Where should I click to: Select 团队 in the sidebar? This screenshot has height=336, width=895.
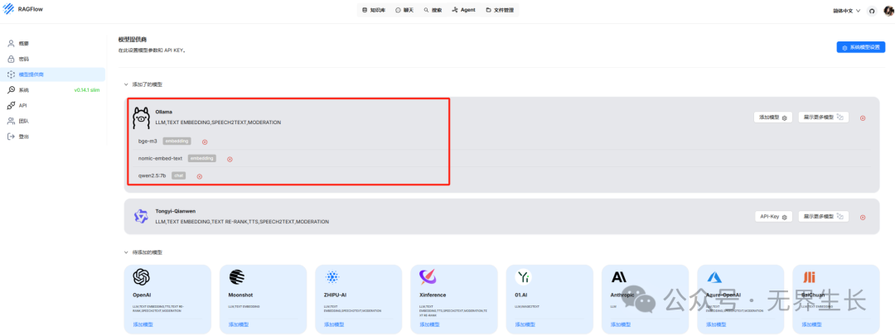[x=52, y=121]
